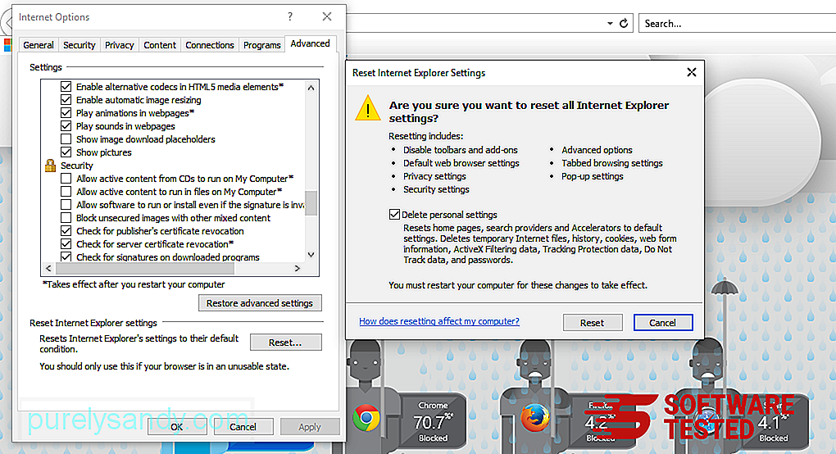
Task: Close the Reset Internet Explorer Settings dialog
Action: pos(692,72)
